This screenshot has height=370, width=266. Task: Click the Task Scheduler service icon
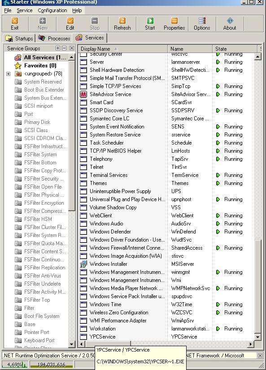[x=83, y=143]
